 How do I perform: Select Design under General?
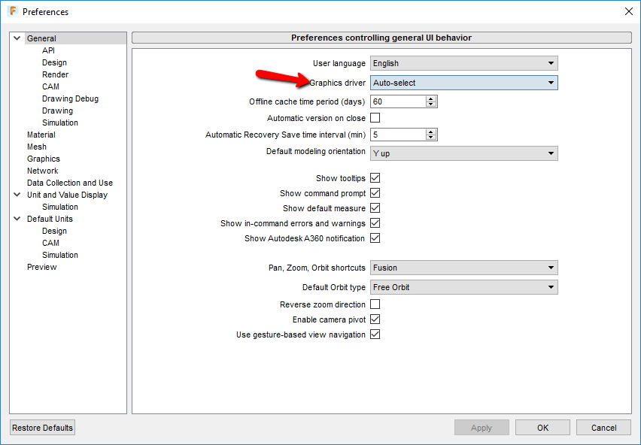coord(54,62)
